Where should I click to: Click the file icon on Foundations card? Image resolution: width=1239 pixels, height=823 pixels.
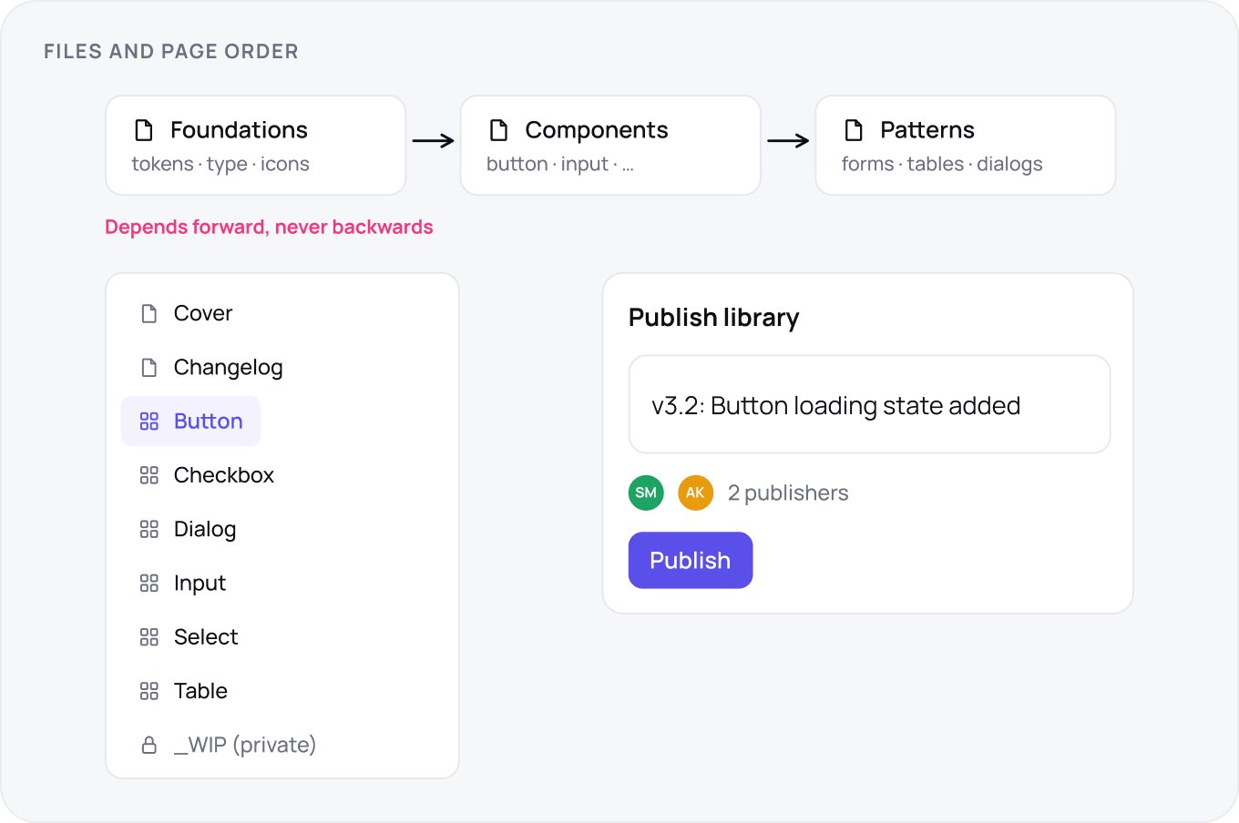pyautogui.click(x=144, y=130)
